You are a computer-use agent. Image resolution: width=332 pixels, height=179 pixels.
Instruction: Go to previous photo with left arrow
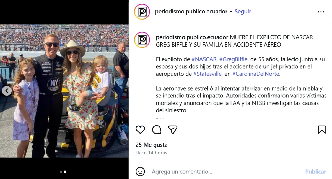(x=7, y=91)
